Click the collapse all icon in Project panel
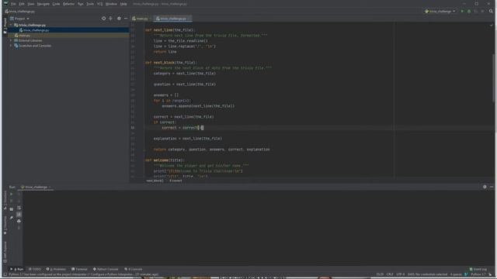Screen dimensions: 497x279 (110, 19)
